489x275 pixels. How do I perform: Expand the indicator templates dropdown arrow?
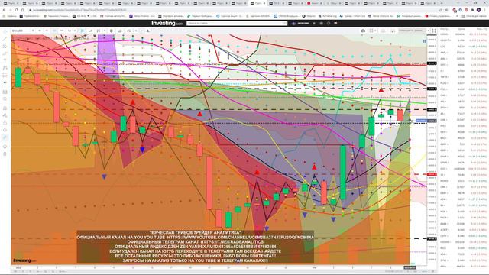(105, 31)
